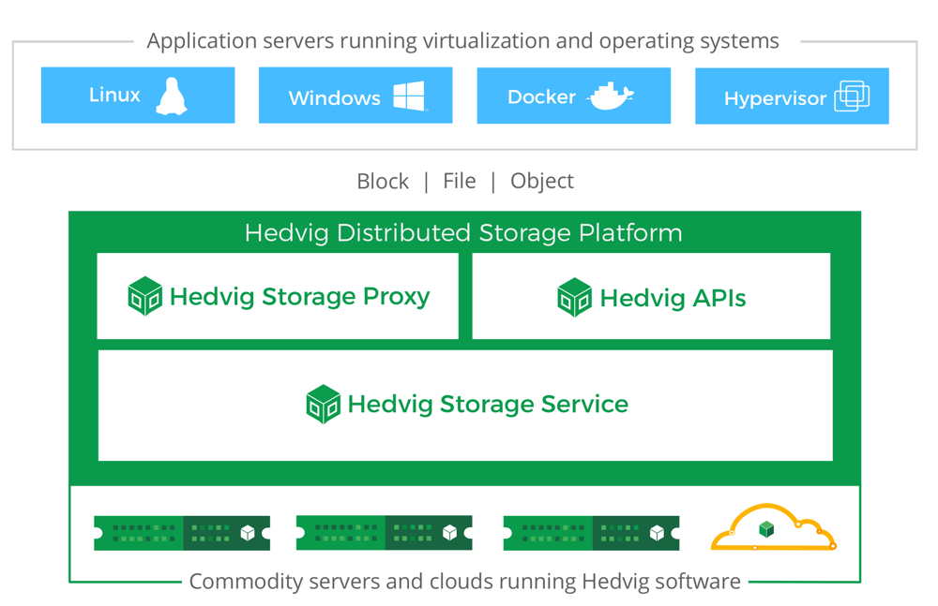938x606 pixels.
Task: Click the 'Block' label
Action: point(383,181)
